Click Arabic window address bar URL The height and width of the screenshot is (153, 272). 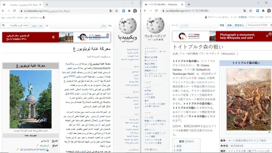[47, 11]
